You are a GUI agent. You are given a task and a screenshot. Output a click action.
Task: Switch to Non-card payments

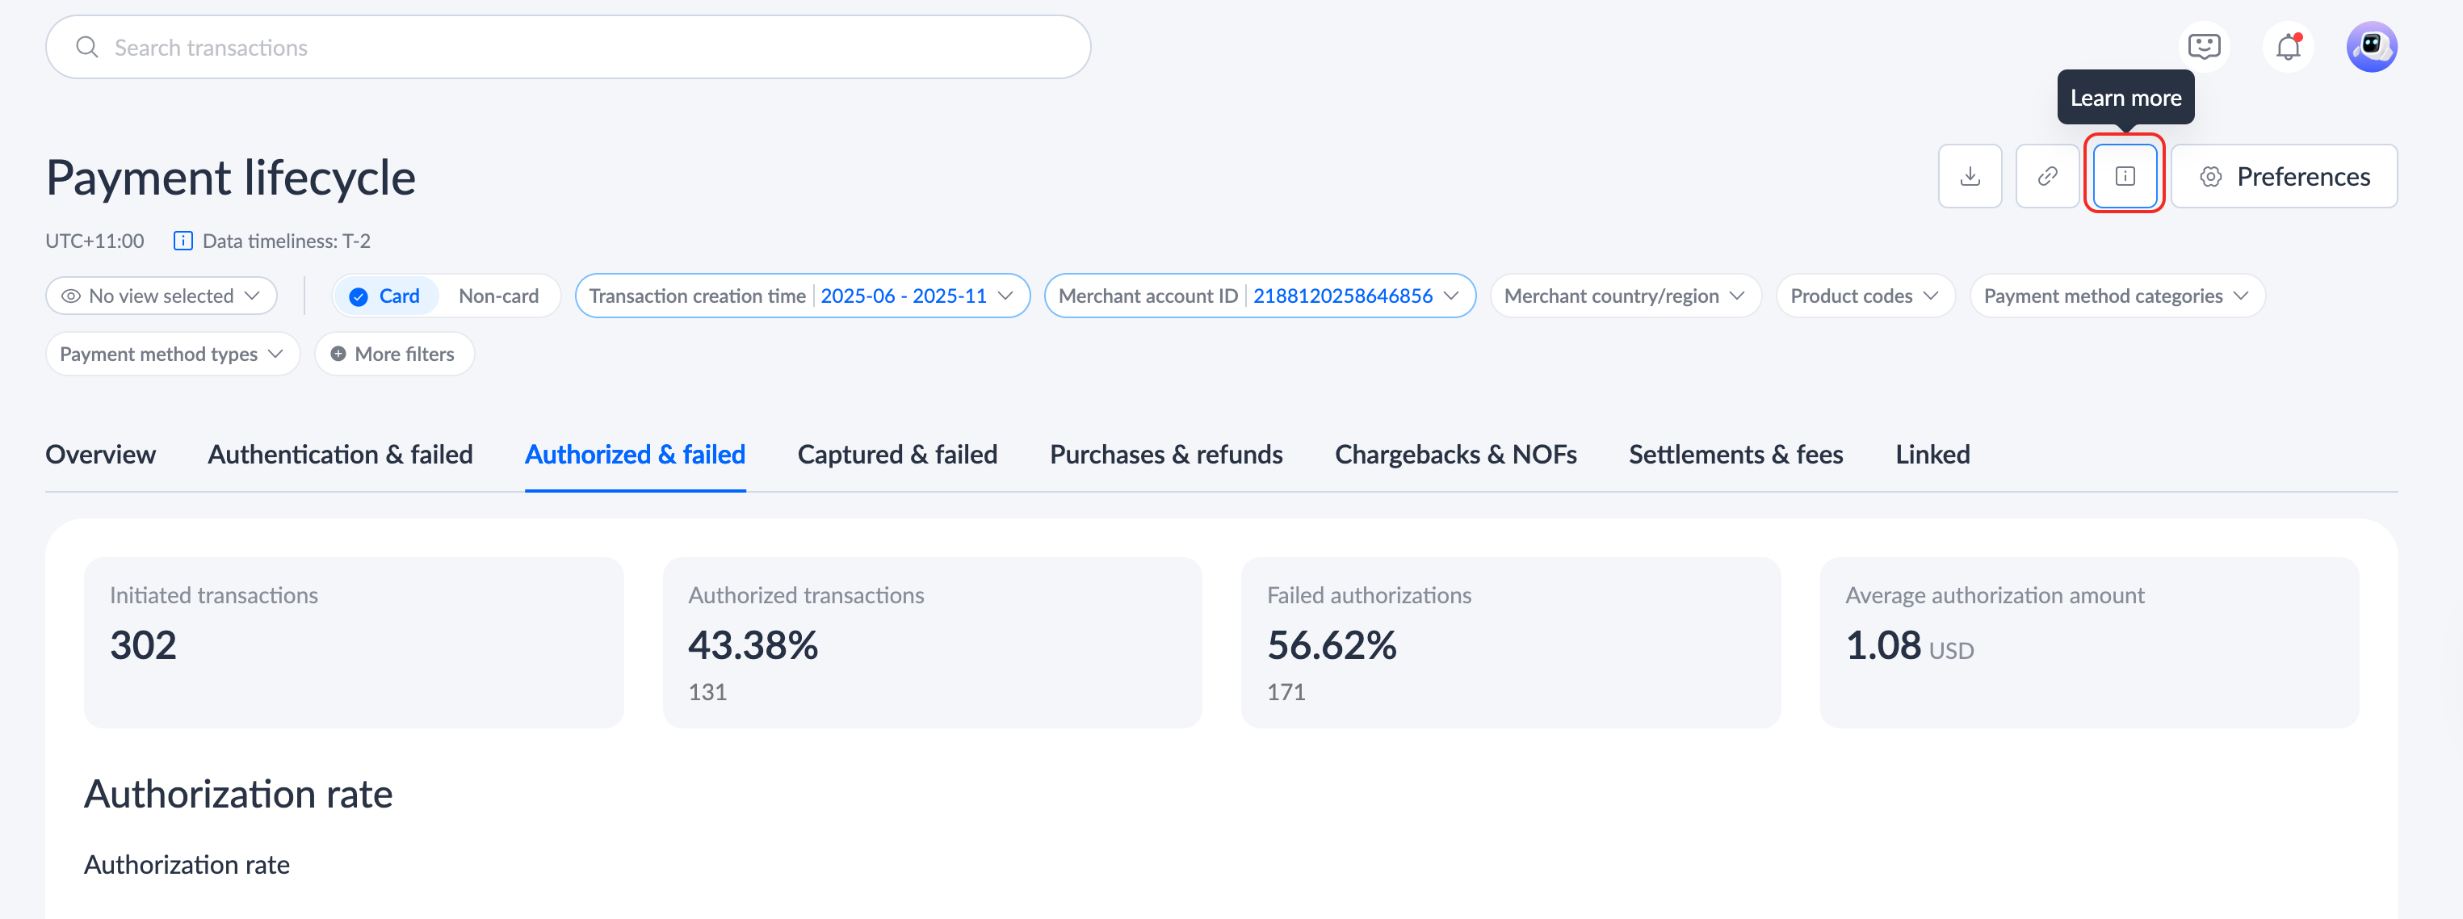498,296
